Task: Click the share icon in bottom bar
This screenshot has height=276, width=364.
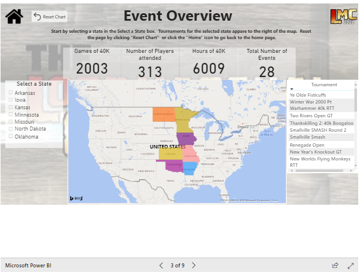Action: [335, 266]
